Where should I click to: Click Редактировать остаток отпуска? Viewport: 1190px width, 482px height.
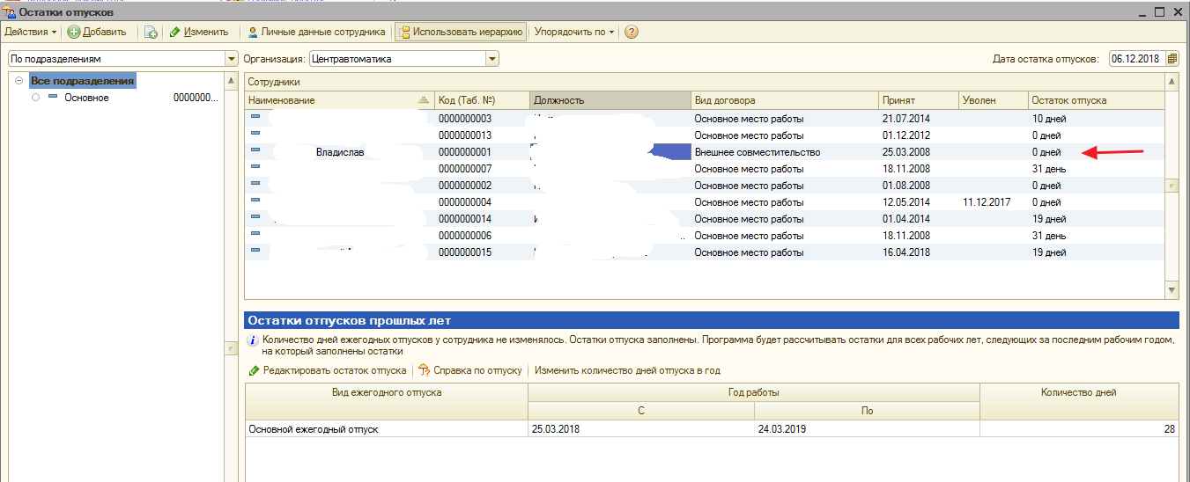[x=327, y=370]
